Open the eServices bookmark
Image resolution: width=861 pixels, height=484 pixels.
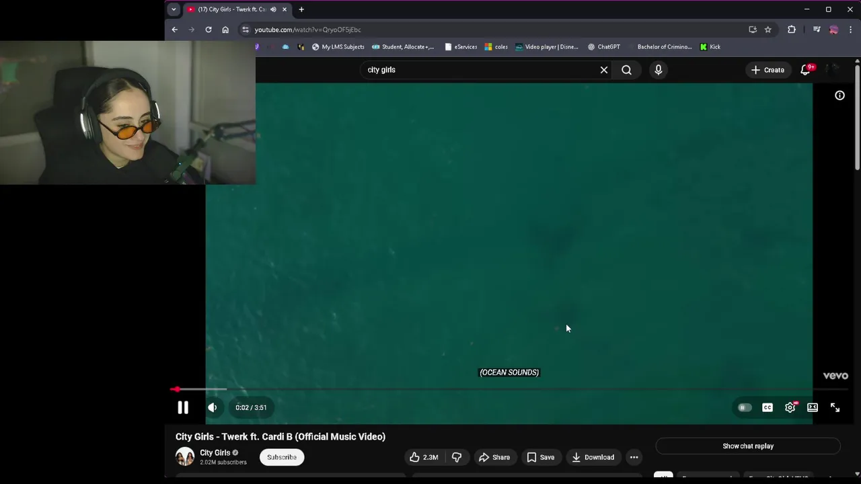click(461, 47)
